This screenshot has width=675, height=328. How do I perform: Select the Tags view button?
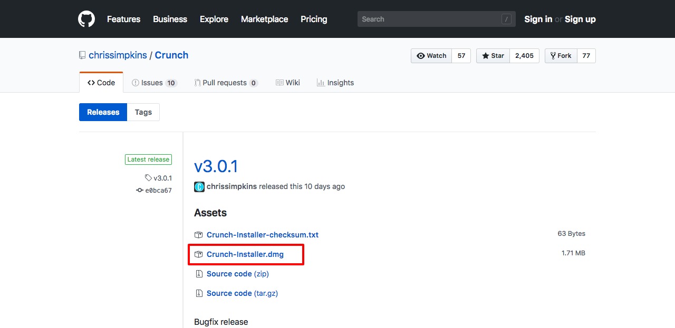point(143,112)
